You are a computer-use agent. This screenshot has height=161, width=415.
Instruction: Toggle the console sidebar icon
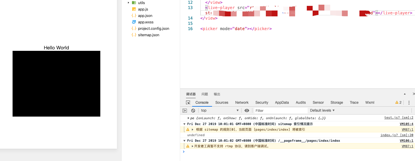[x=185, y=110]
